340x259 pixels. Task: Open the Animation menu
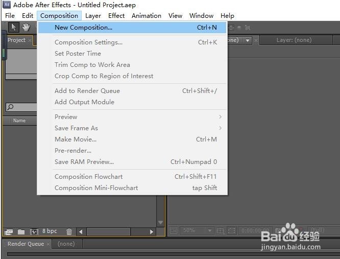(147, 16)
